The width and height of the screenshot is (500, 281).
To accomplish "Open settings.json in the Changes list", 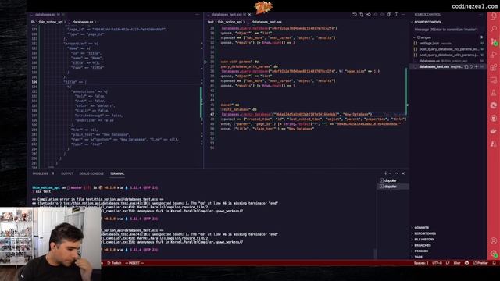I will click(x=448, y=44).
